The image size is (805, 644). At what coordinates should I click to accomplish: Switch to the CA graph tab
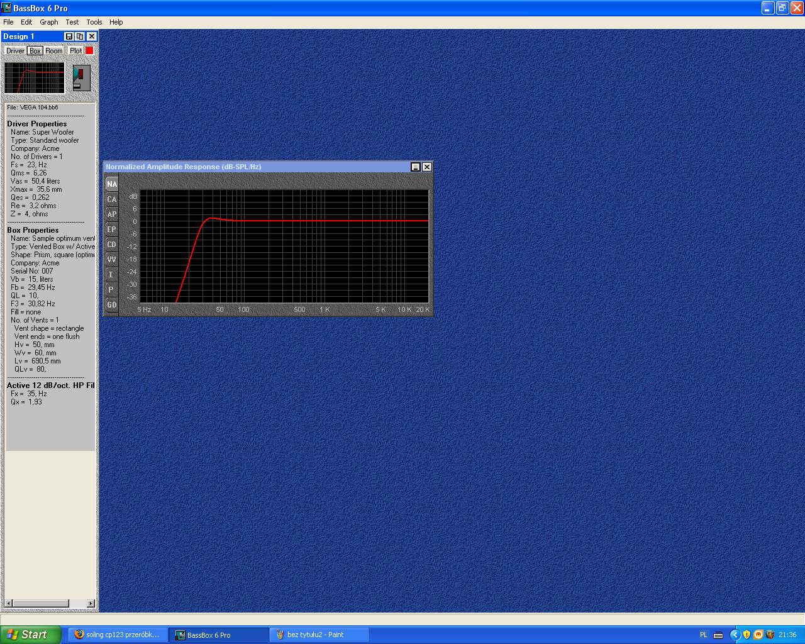point(111,199)
